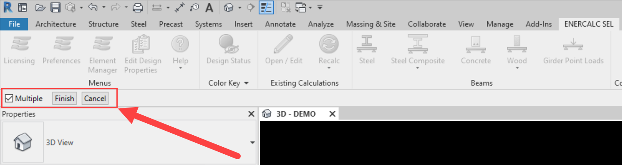Click the Save icon in quick access toolbar

55,7
